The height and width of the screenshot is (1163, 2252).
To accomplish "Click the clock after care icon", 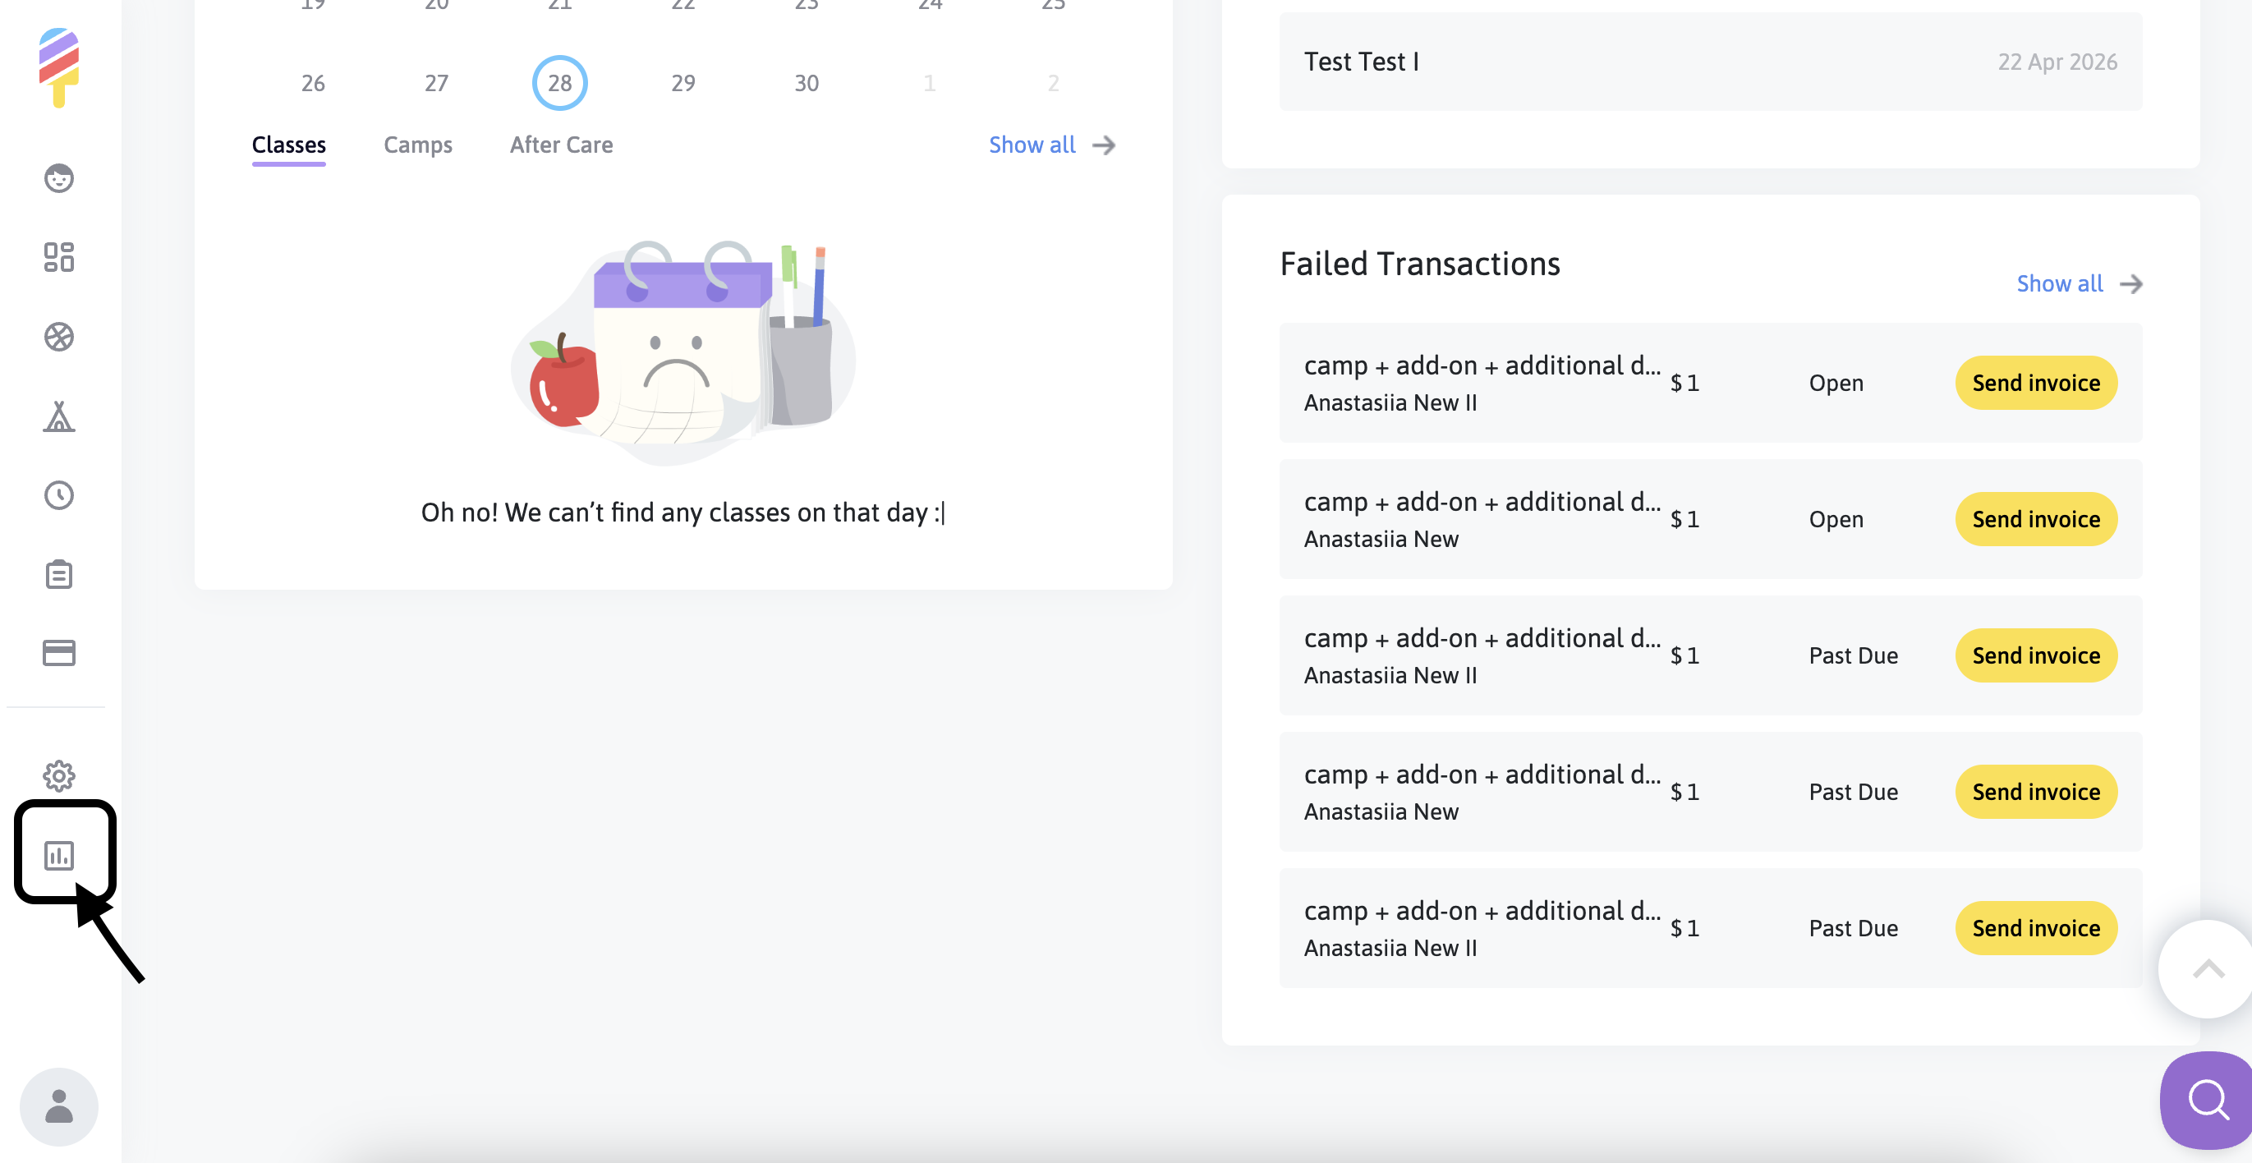I will 58,495.
